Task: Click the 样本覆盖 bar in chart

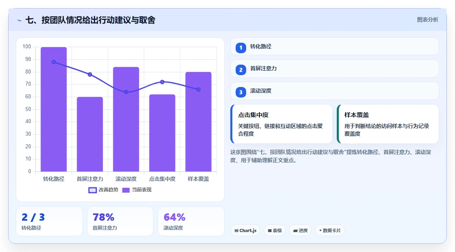Action: (199, 122)
